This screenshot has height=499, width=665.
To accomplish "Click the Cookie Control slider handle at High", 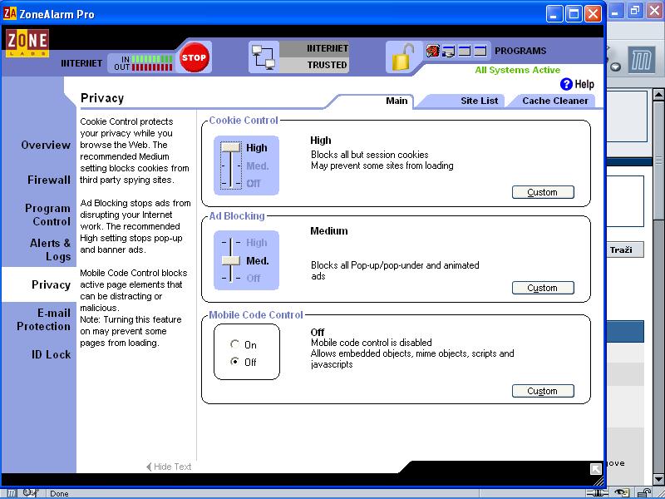I will click(x=231, y=147).
